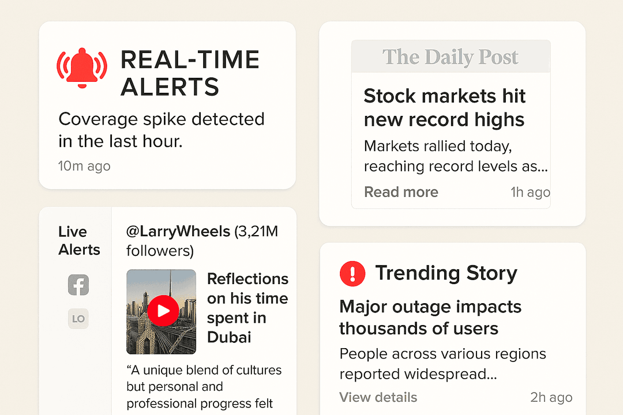The image size is (623, 415).
Task: Select the Live Alerts sidebar label
Action: click(79, 240)
